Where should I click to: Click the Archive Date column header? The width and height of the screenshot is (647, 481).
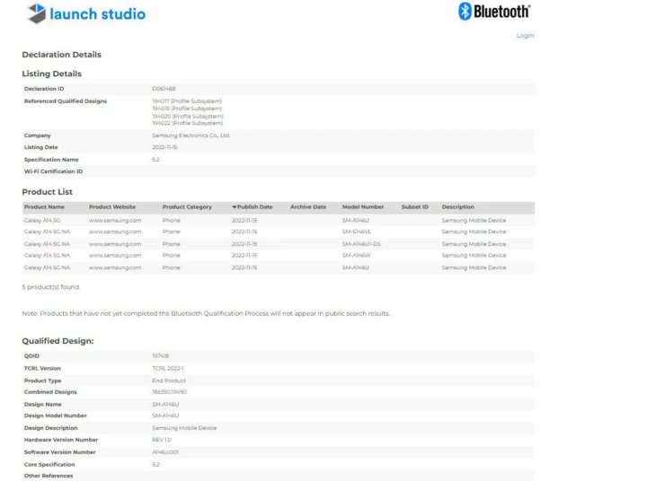coord(308,207)
